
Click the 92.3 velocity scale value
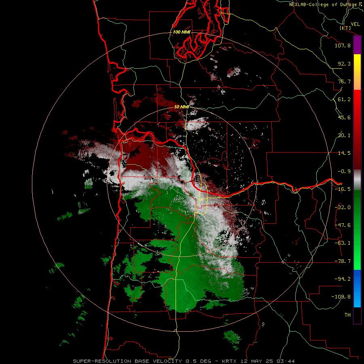coord(344,63)
